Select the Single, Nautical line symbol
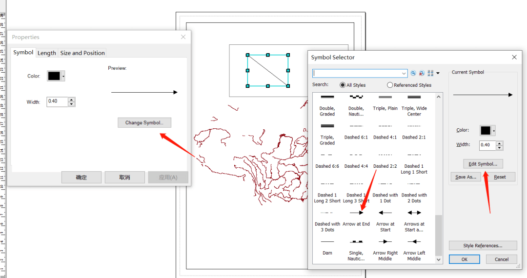The width and height of the screenshot is (527, 278). [356, 250]
